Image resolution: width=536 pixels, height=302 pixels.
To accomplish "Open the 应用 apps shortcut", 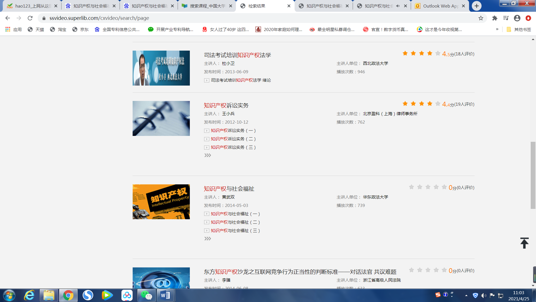I will pyautogui.click(x=13, y=29).
